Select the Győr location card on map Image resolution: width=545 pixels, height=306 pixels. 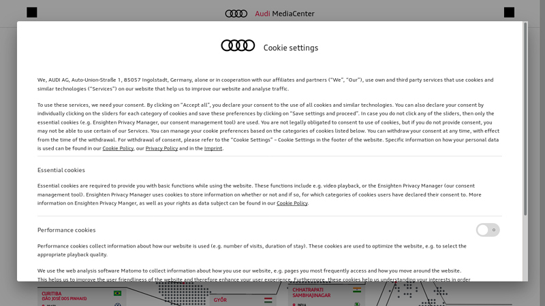[243, 301]
